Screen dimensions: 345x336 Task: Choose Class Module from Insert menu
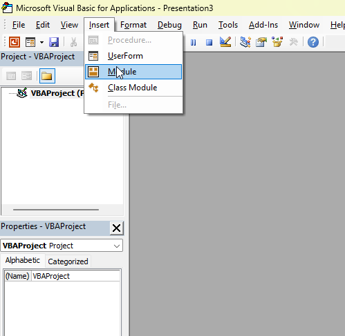pyautogui.click(x=133, y=88)
